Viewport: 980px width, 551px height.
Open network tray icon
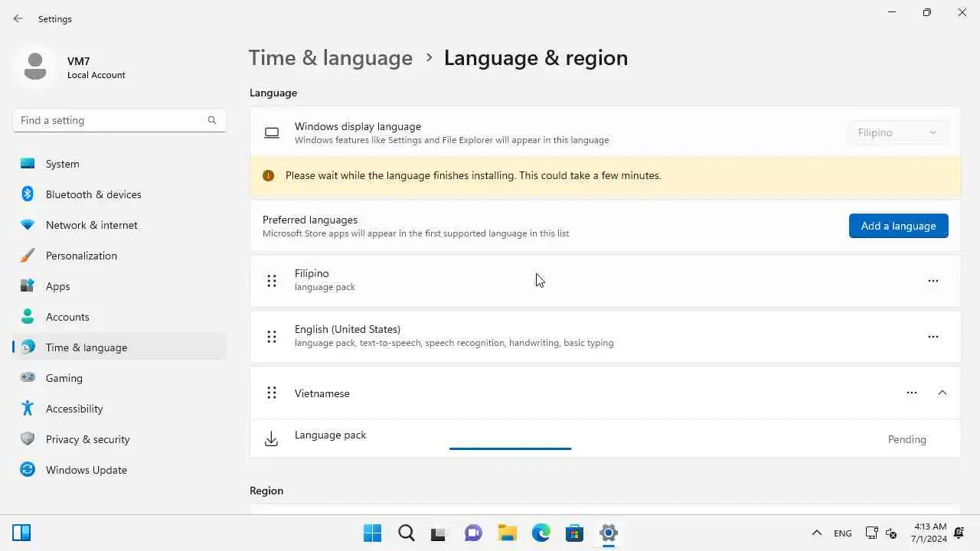click(x=871, y=533)
